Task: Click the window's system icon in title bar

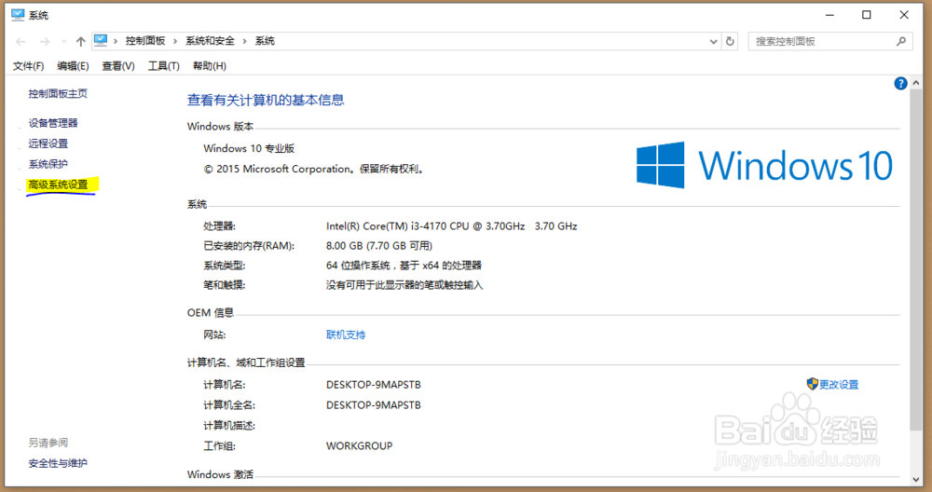Action: [x=18, y=15]
